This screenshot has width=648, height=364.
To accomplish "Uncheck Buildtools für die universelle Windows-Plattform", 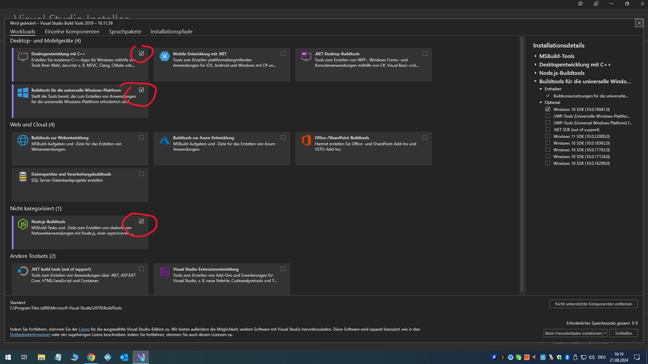I will coord(141,90).
